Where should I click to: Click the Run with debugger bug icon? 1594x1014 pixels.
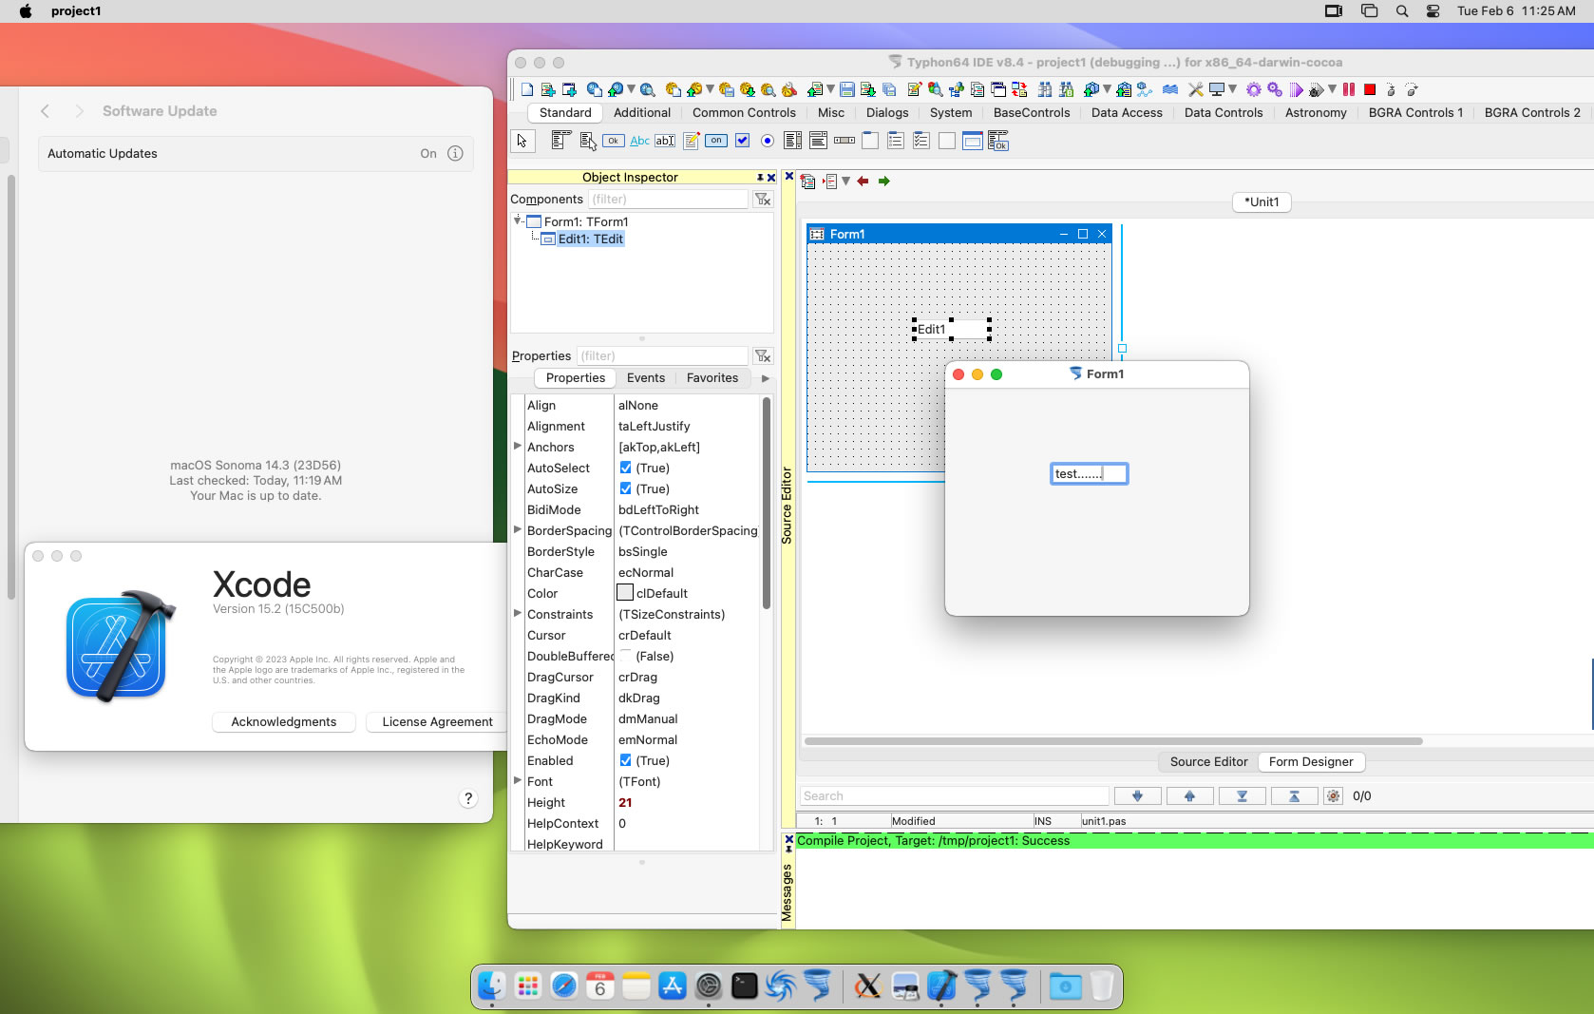tap(1316, 89)
